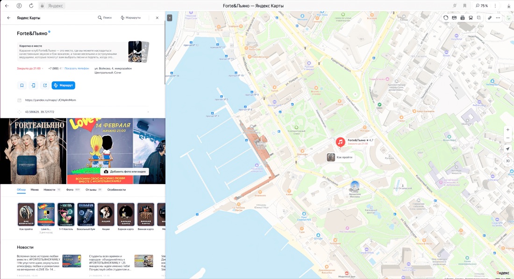Close the Forte&Пьяно place card
This screenshot has height=279, width=514.
coord(157,18)
